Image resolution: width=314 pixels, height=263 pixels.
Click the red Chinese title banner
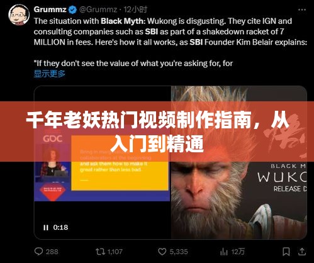click(157, 131)
